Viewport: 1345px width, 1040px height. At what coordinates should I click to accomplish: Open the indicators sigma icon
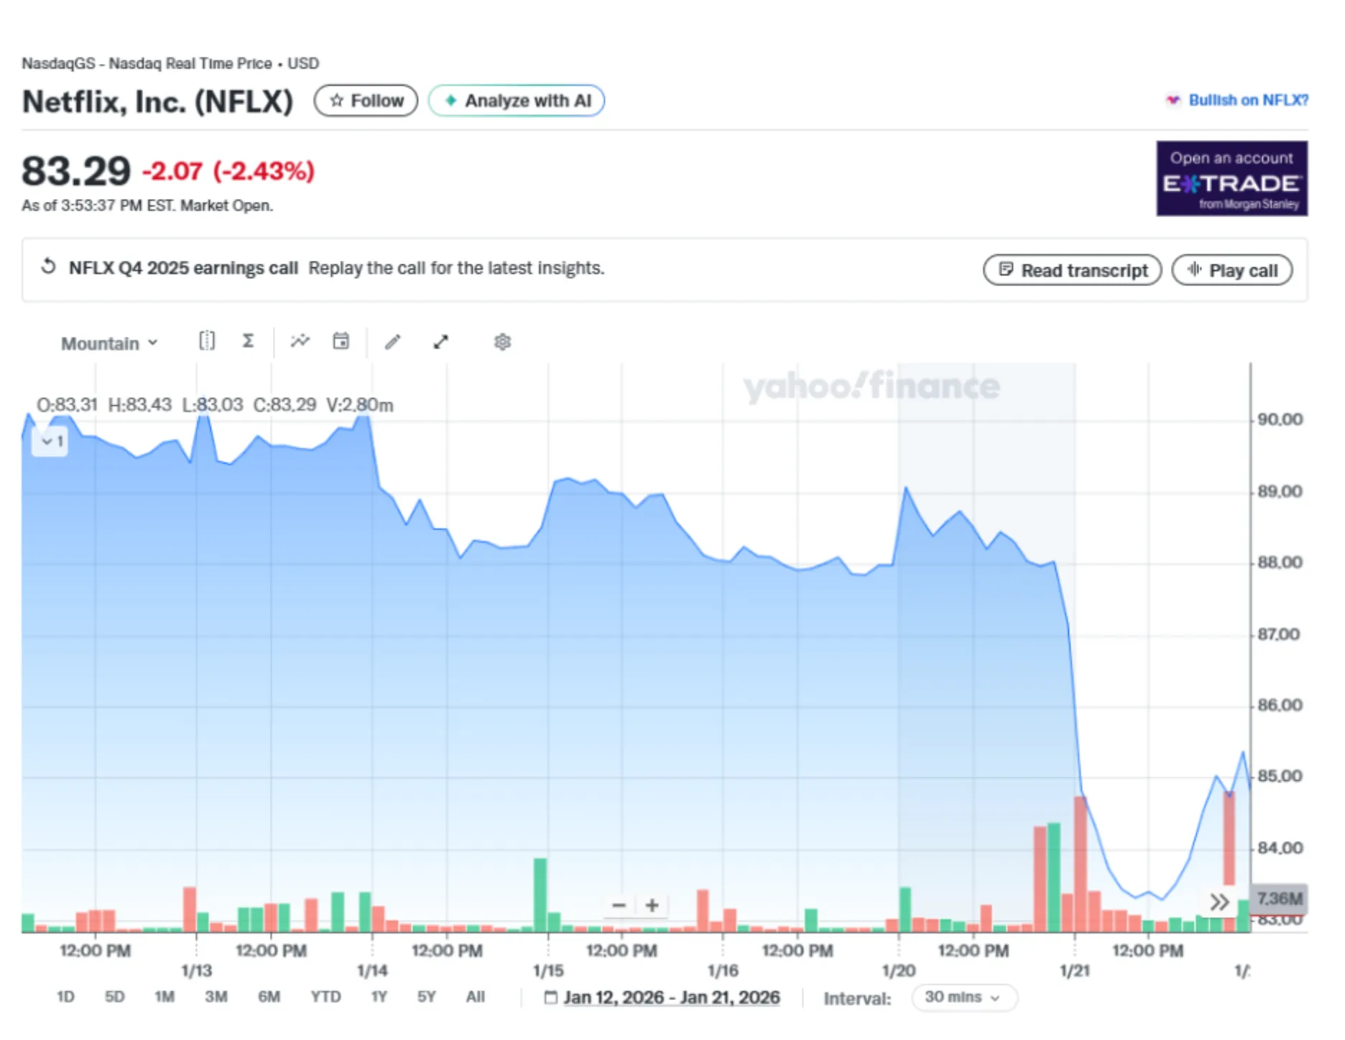tap(248, 341)
